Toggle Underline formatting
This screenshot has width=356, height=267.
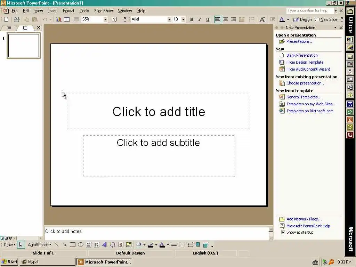click(208, 19)
